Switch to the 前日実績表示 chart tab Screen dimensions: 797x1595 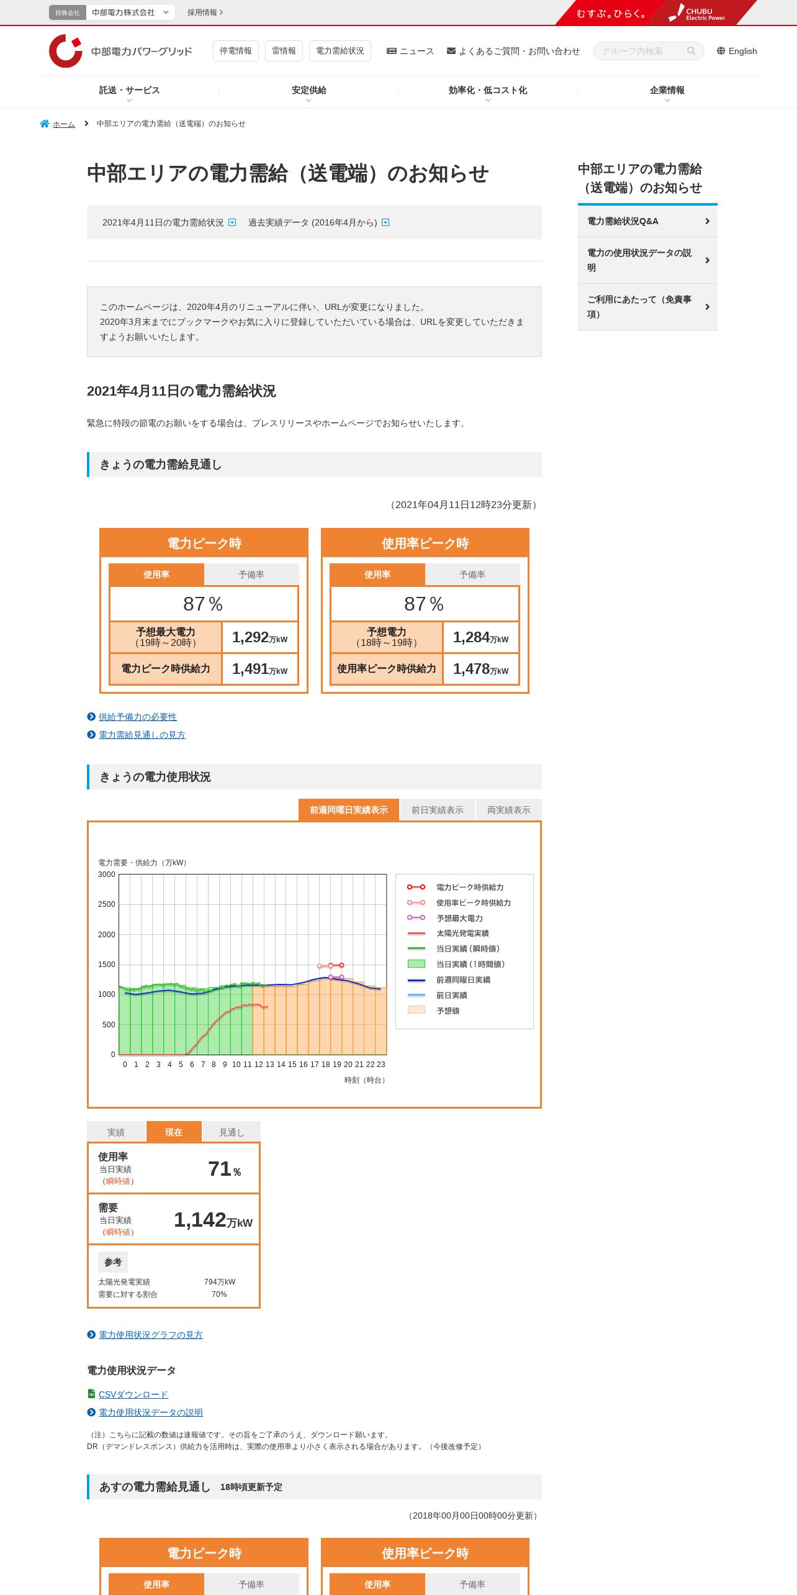(437, 810)
